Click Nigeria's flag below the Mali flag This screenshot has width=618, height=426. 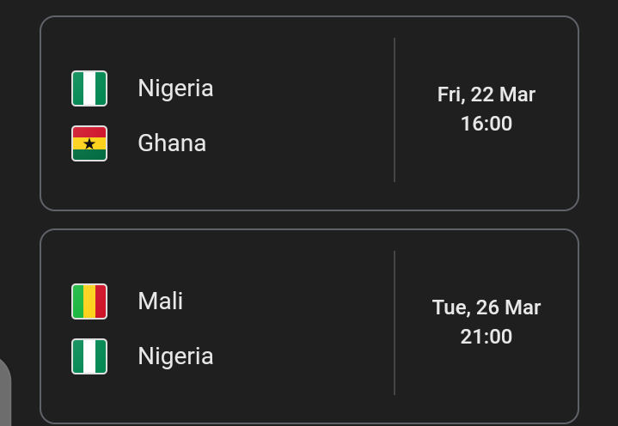point(89,356)
